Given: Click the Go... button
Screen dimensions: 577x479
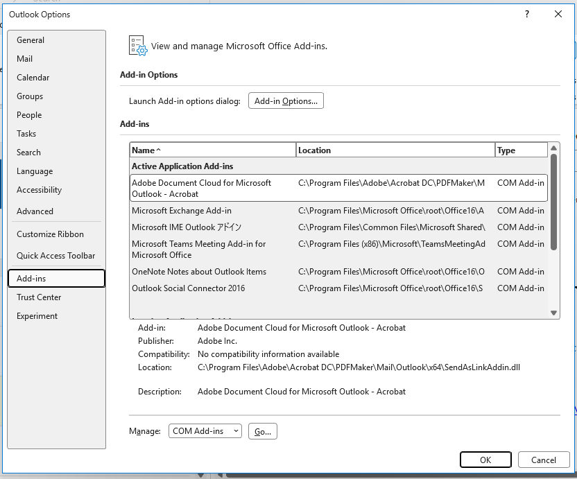Looking at the screenshot, I should click(x=263, y=432).
